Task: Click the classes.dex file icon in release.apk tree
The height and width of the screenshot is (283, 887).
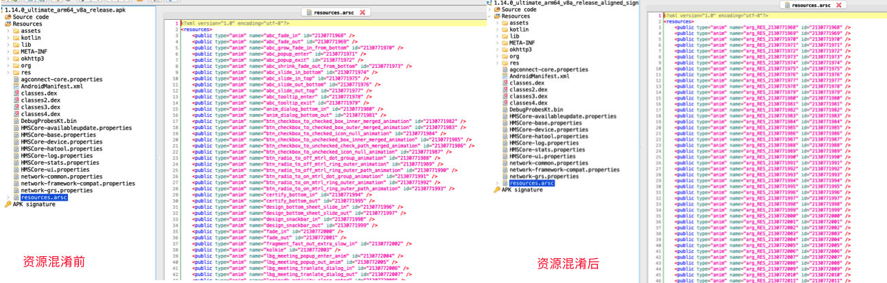Action: [16, 93]
